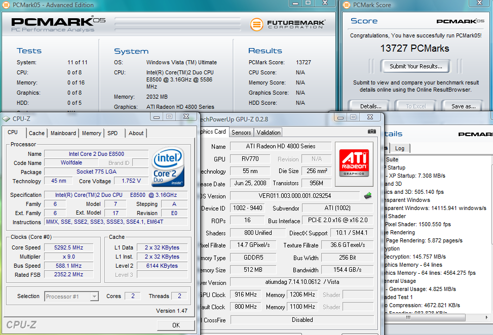493x335 pixels.
Task: Click the Level 2 cache value 6144 KBytes
Action: pyautogui.click(x=162, y=266)
